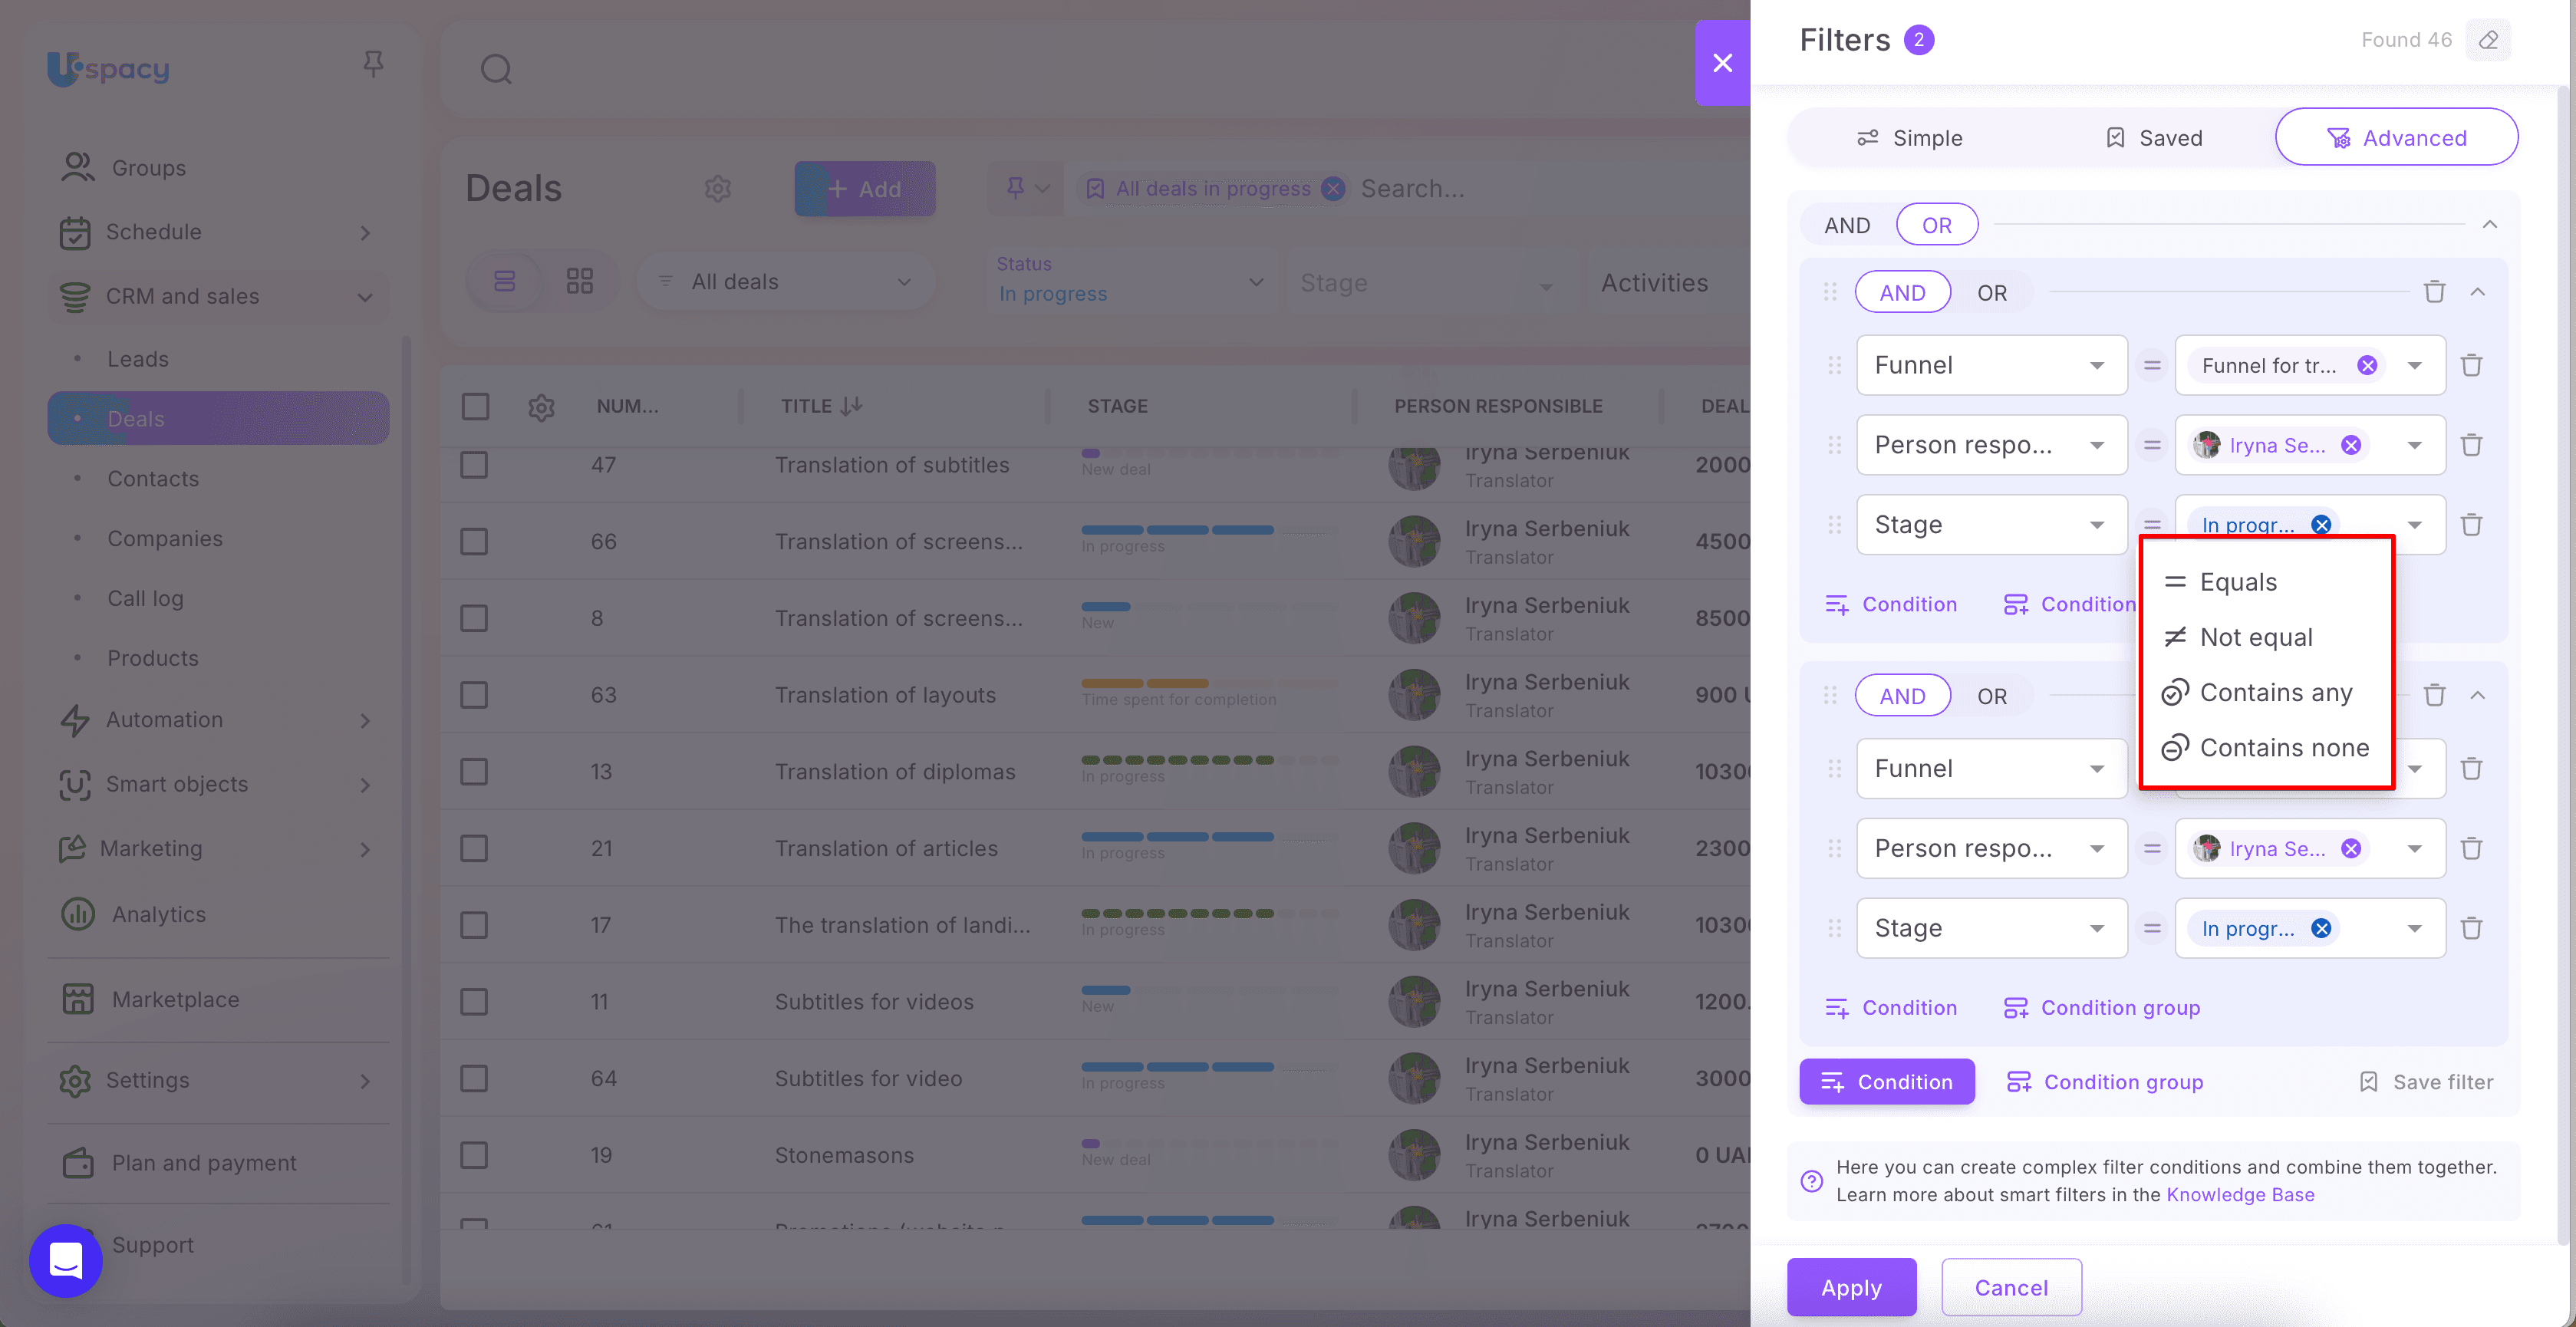This screenshot has height=1327, width=2576.
Task: Select Not equal operator option
Action: [2255, 637]
